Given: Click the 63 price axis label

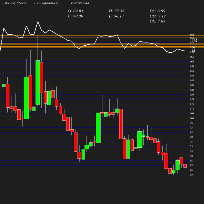Looking at the screenshot, I should tap(191, 156).
